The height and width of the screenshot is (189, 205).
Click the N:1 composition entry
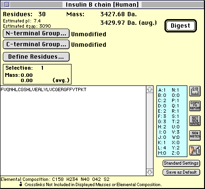coord(175,90)
